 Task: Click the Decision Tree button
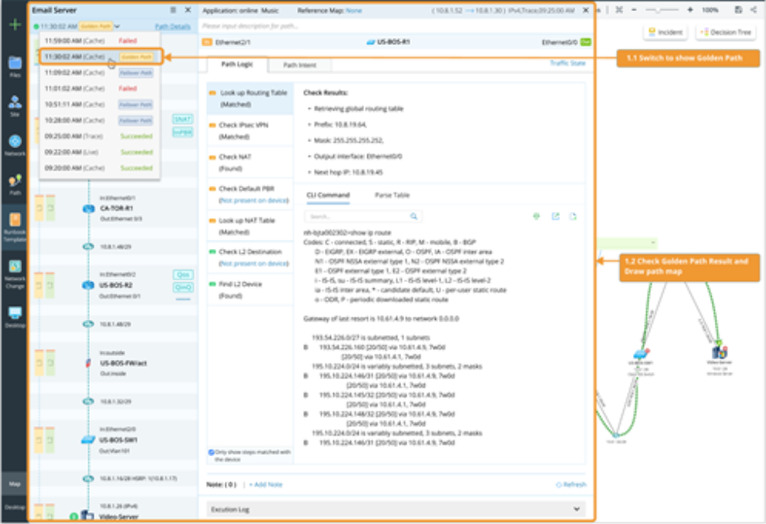point(726,32)
